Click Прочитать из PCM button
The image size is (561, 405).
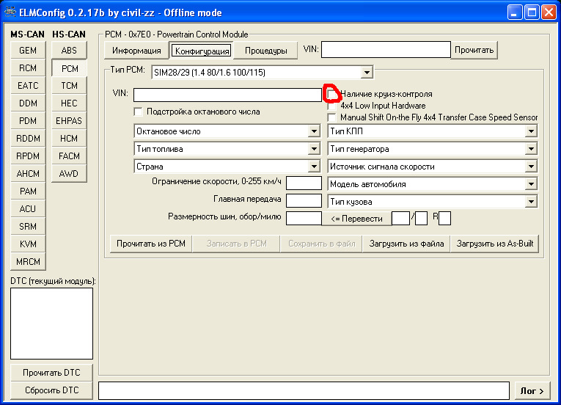click(151, 244)
